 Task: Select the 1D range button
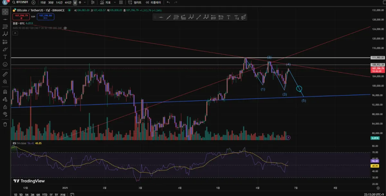pos(16,194)
